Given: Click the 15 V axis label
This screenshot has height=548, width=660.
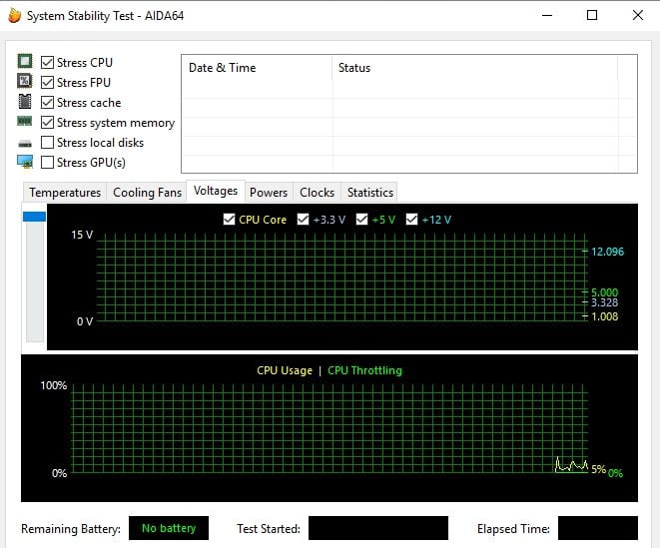Looking at the screenshot, I should click(x=82, y=235).
